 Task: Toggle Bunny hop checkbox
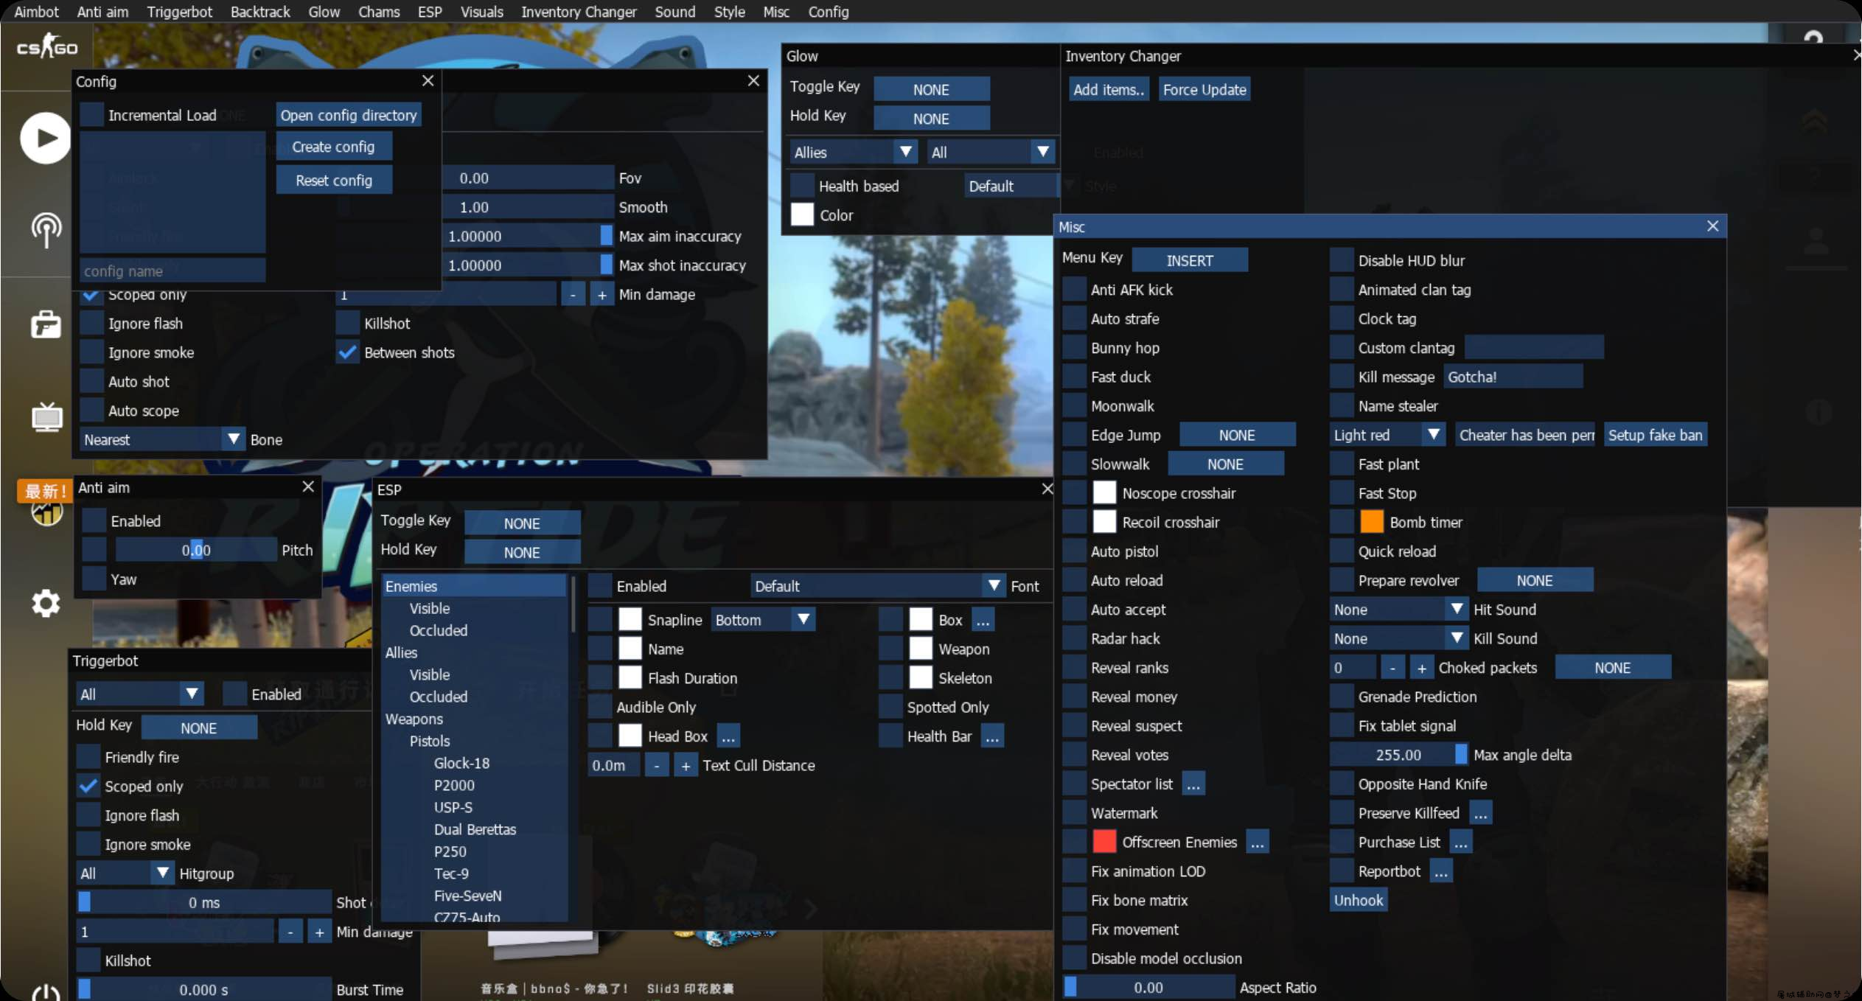tap(1074, 348)
